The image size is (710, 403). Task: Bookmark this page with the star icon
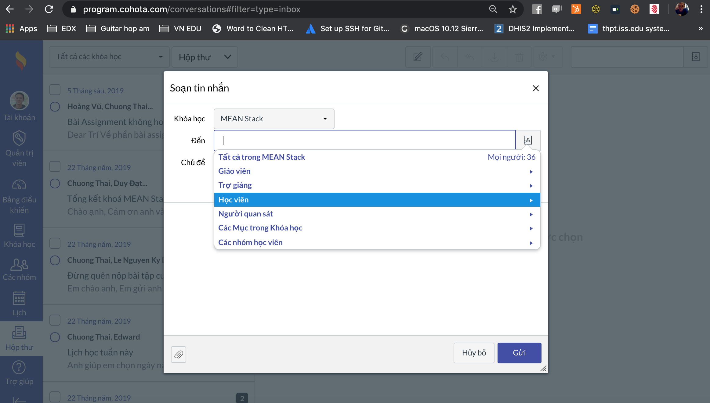(513, 9)
